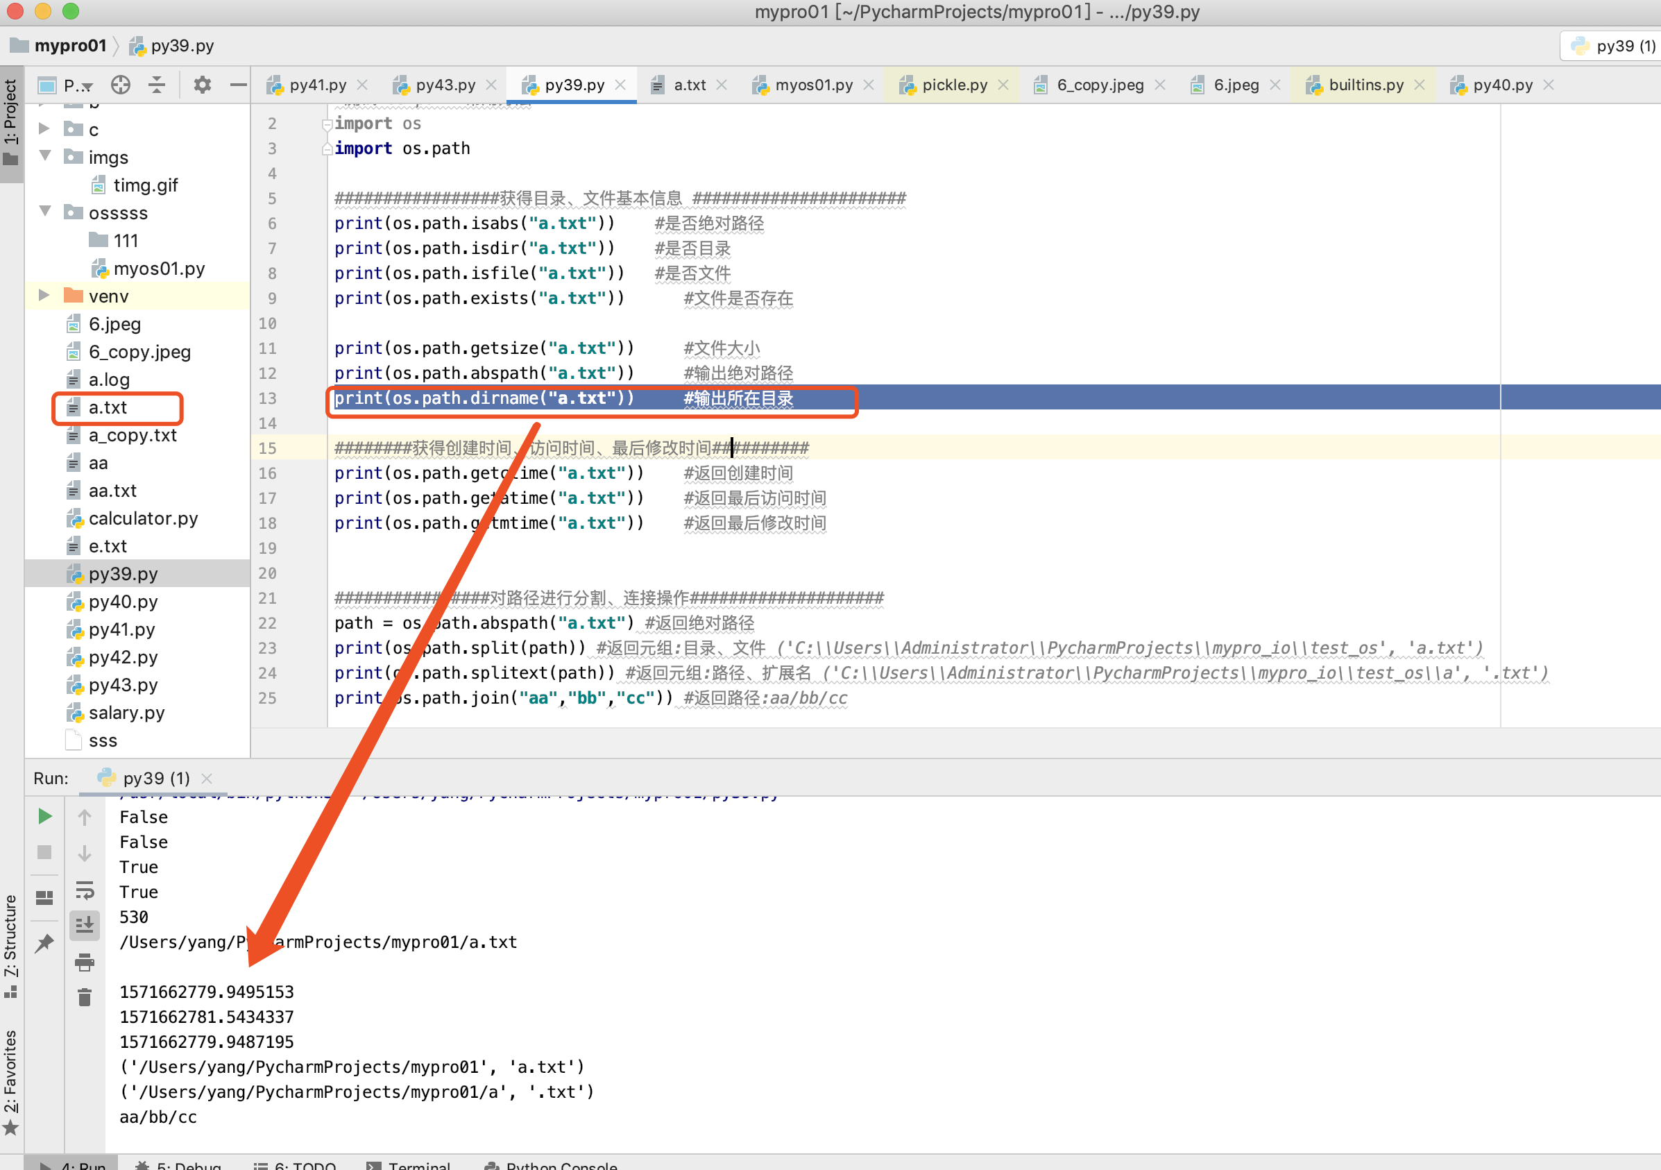Click the restore layout icon in Run panel
Screen dimensions: 1661x1170
(x=45, y=898)
